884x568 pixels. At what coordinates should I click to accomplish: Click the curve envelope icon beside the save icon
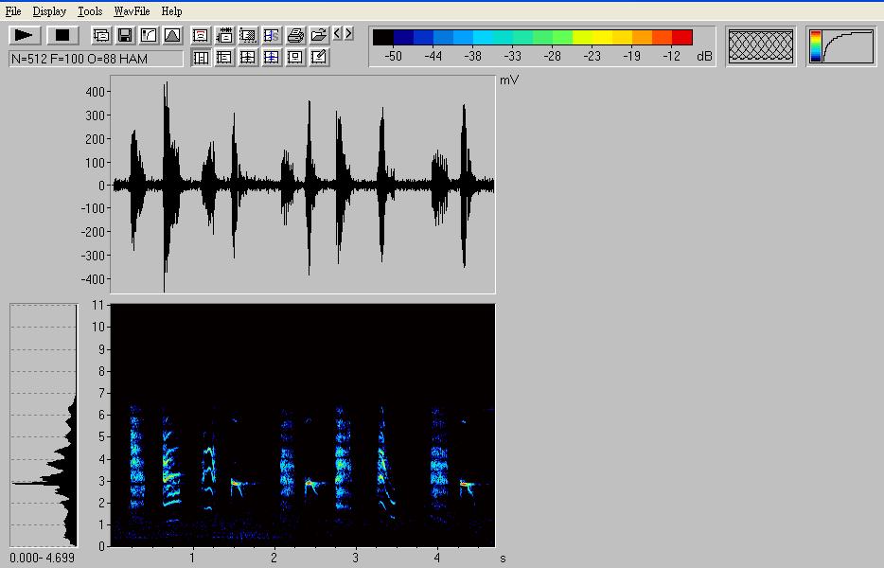pyautogui.click(x=149, y=35)
